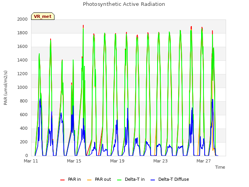The width and height of the screenshot is (249, 187).
Task: Click the Mar 15 x-axis tick label
Action: click(74, 161)
